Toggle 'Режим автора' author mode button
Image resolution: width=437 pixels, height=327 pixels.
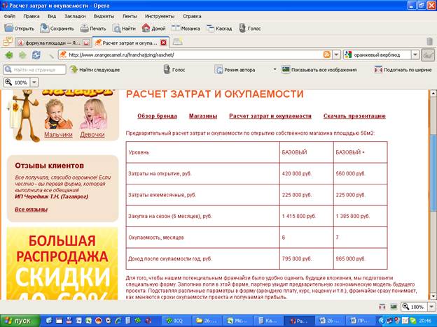tap(218, 69)
